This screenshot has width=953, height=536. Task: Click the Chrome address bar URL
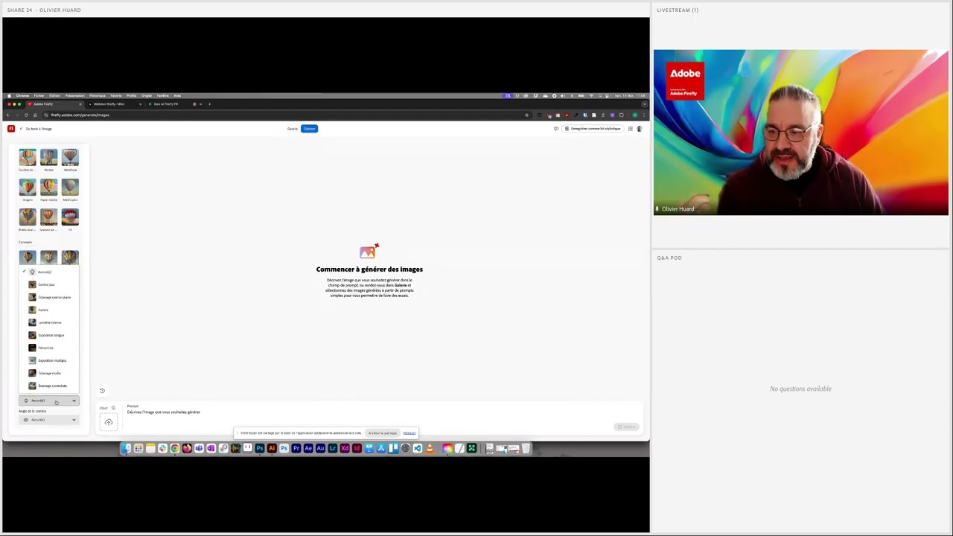pos(80,115)
